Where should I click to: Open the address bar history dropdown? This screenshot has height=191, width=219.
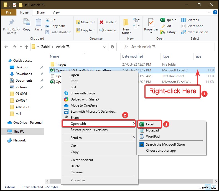(104, 47)
